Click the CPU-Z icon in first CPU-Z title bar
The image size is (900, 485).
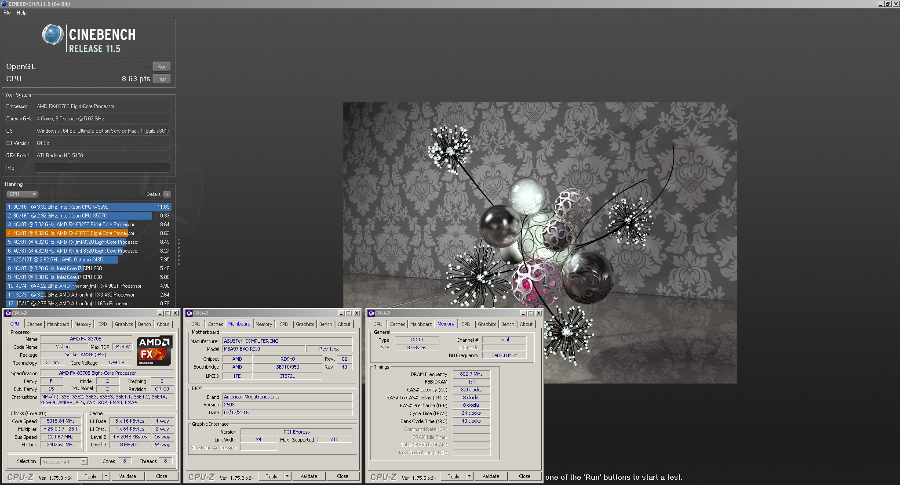click(7, 313)
